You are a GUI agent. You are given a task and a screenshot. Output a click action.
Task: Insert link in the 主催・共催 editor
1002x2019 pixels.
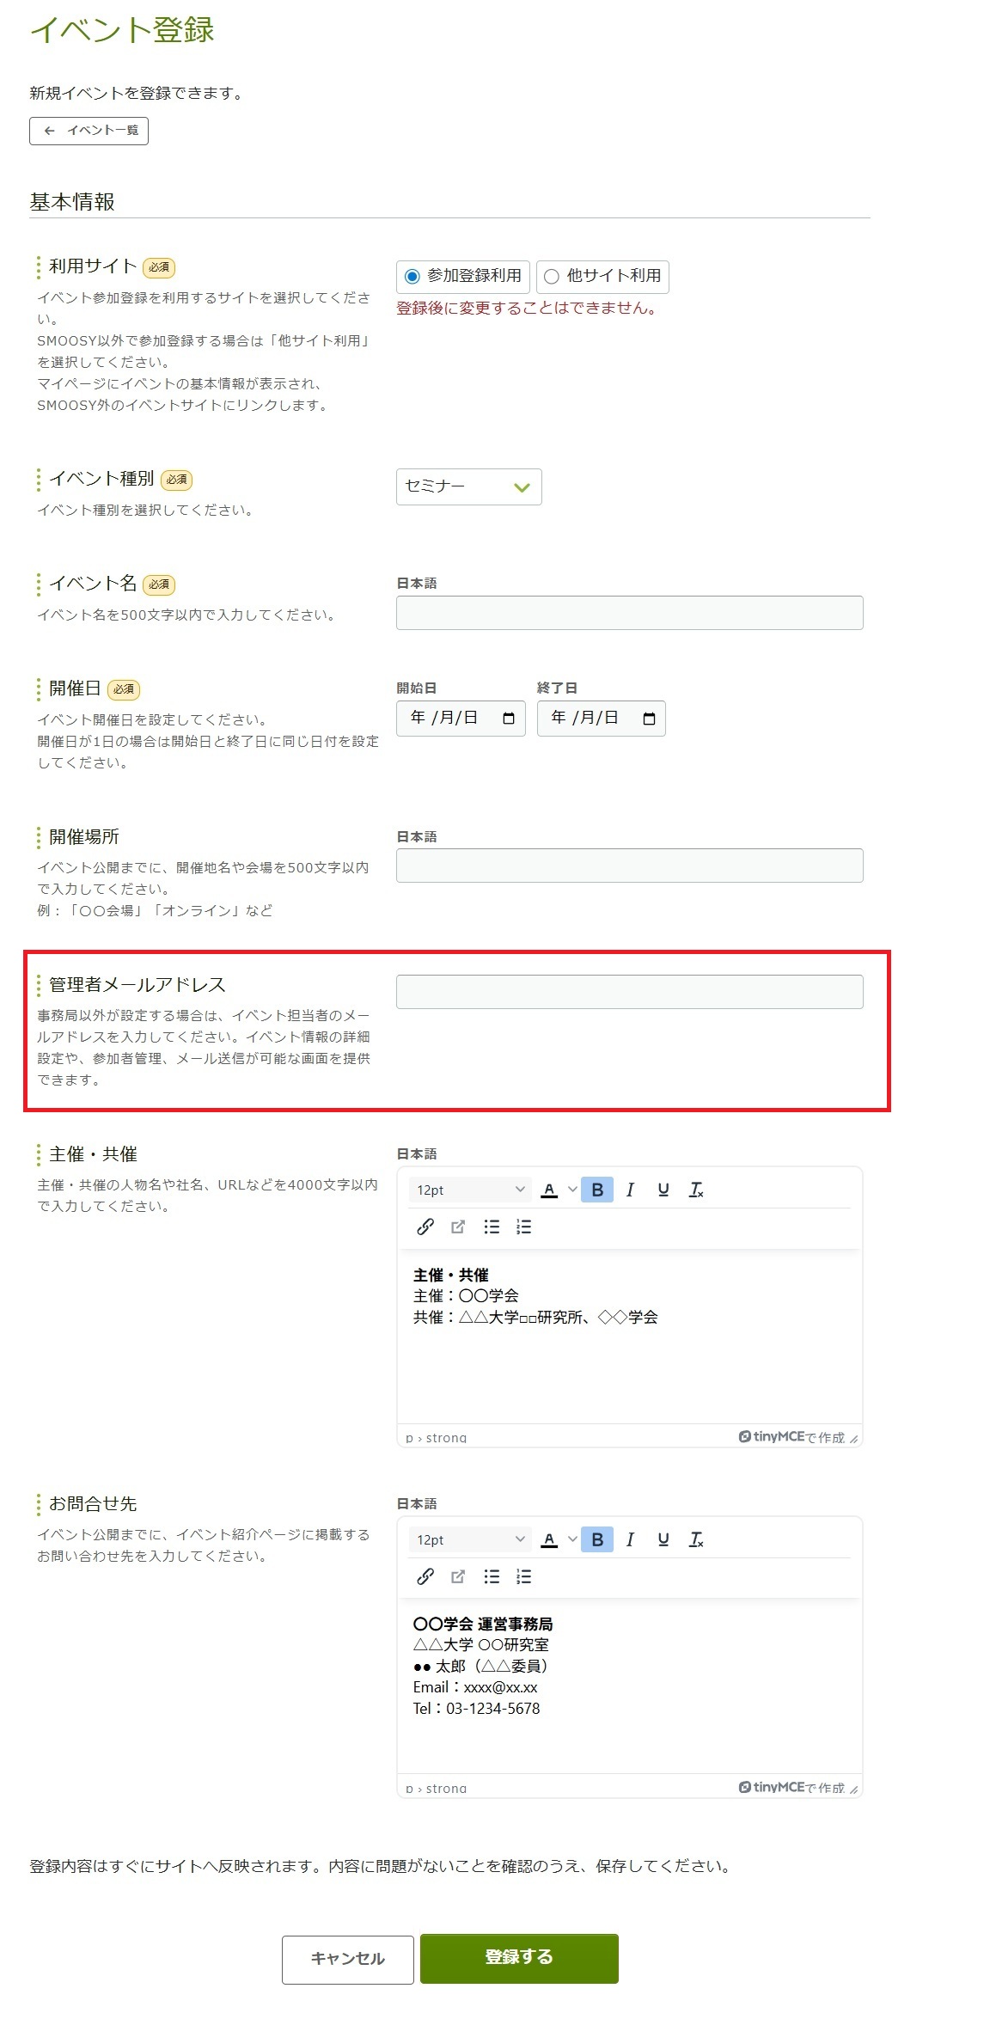click(425, 1227)
